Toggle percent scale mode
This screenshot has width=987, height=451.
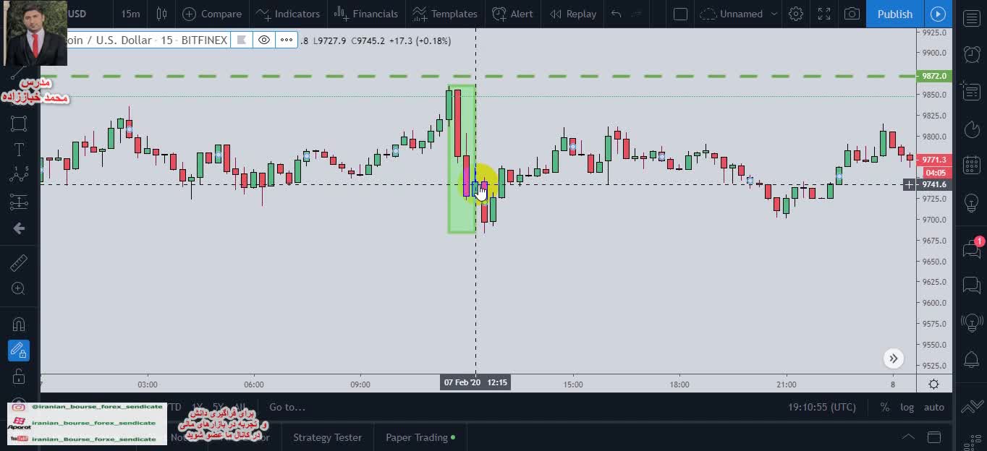[x=884, y=407]
